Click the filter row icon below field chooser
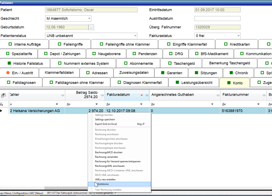Screen dimensions: 272x196 tap(2, 104)
